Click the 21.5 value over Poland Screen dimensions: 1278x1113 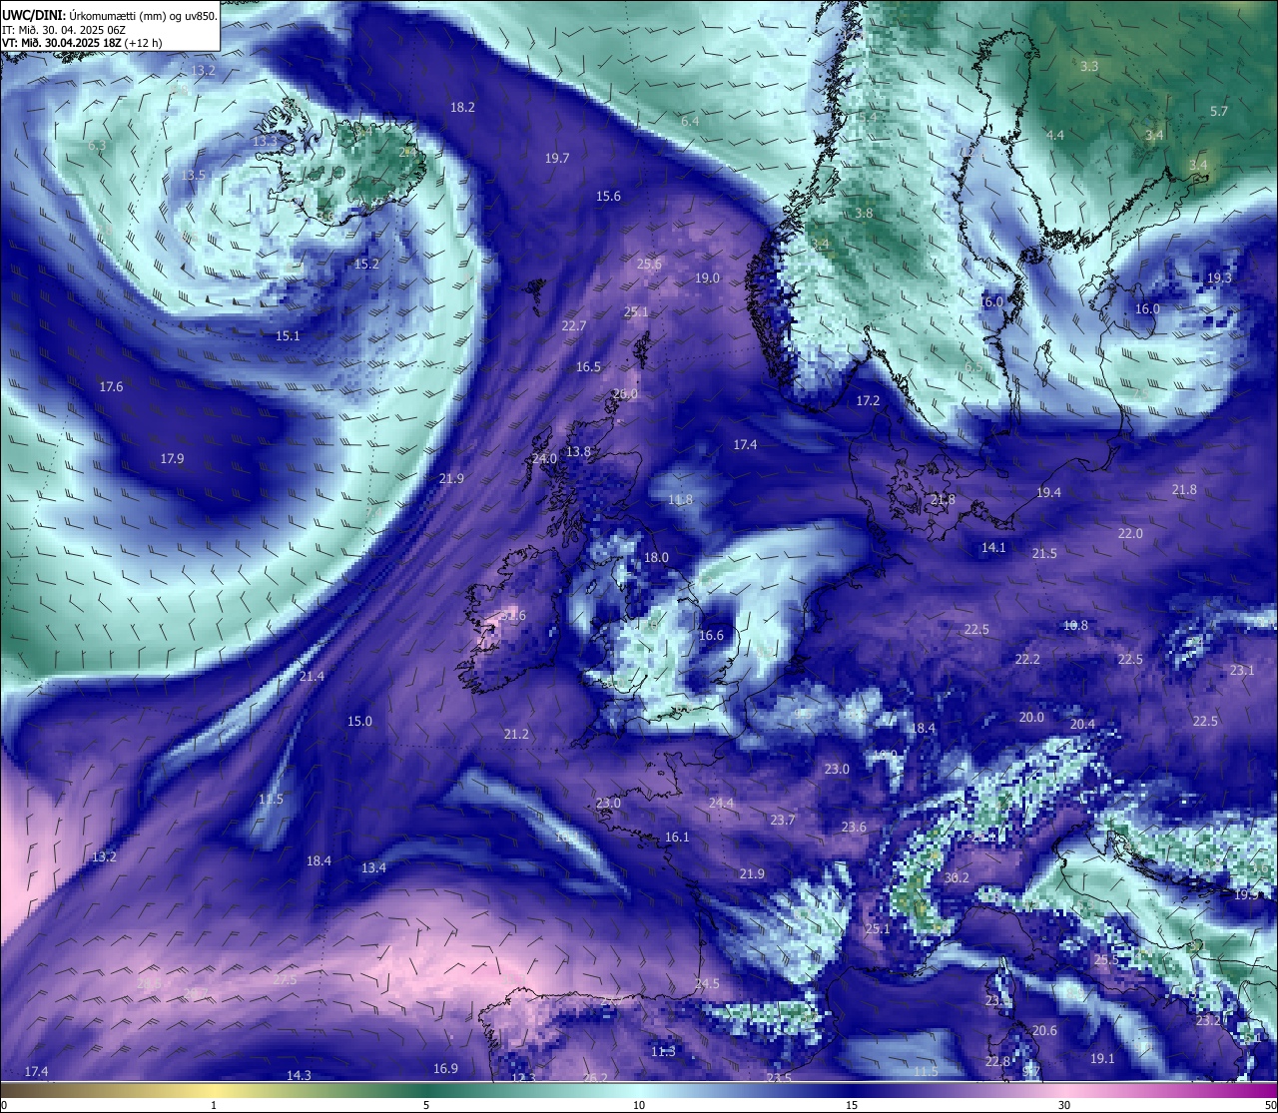pos(1044,553)
